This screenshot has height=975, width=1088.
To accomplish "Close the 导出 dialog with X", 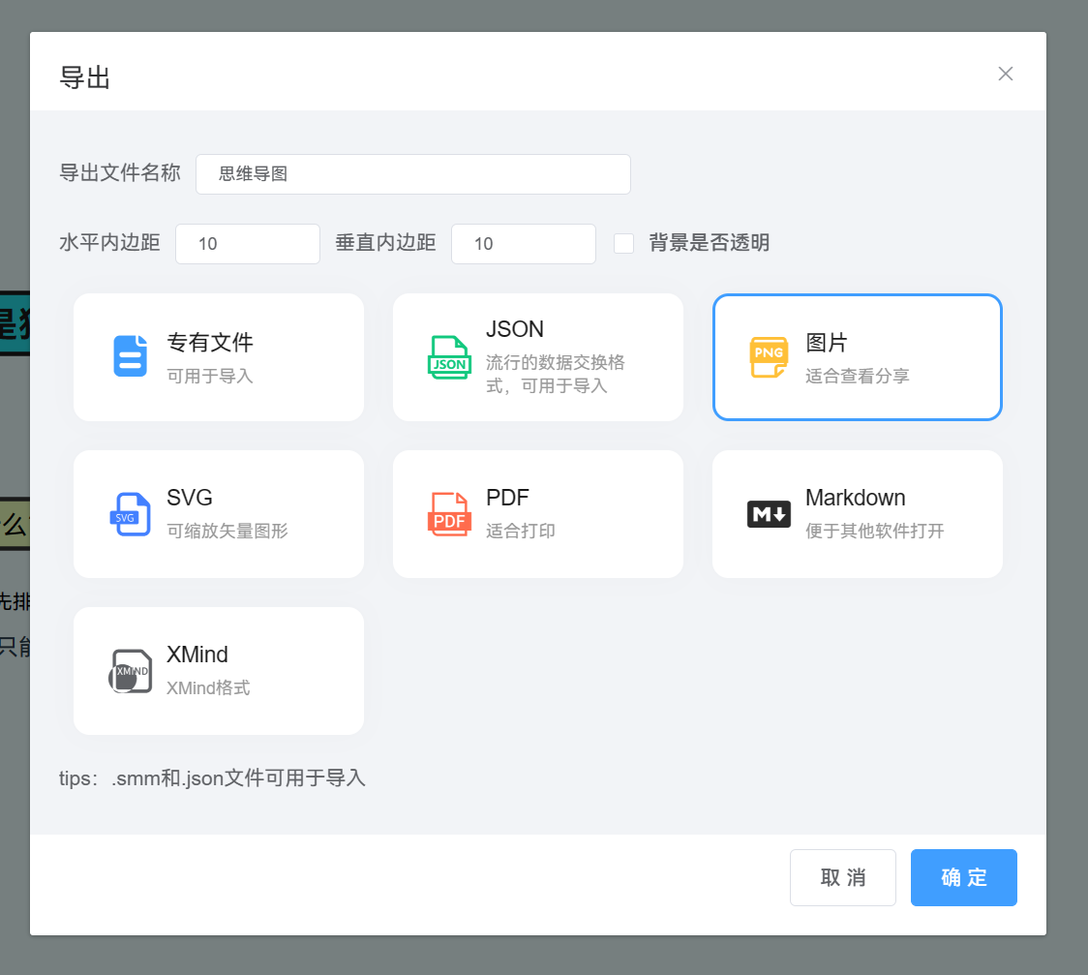I will click(x=1006, y=74).
